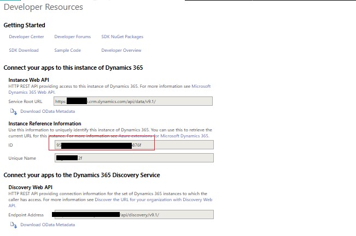
Task: Select the Discovery Web API heading
Action: [x=31, y=187]
